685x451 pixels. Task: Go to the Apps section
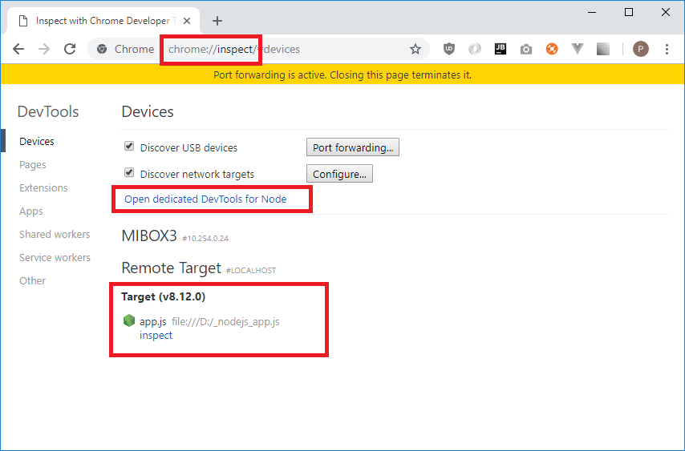(31, 211)
